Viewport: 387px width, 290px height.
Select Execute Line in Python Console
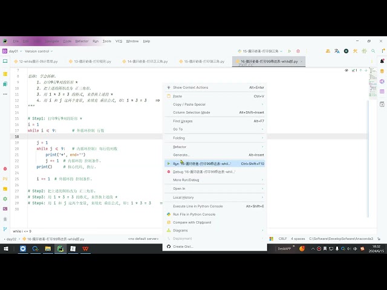215,206
